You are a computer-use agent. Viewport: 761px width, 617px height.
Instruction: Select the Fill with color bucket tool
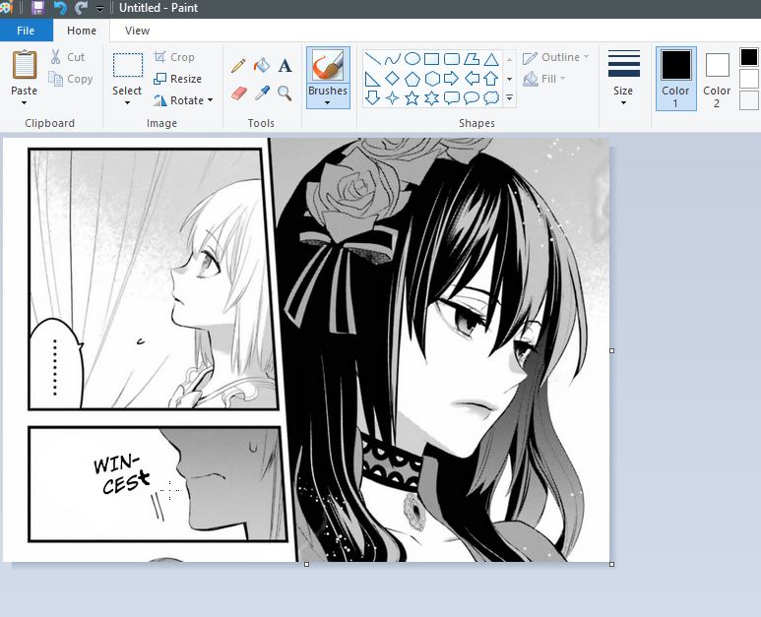click(x=262, y=66)
